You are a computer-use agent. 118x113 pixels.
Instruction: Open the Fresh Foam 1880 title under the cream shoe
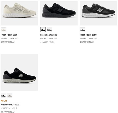pyautogui.click(x=9, y=35)
